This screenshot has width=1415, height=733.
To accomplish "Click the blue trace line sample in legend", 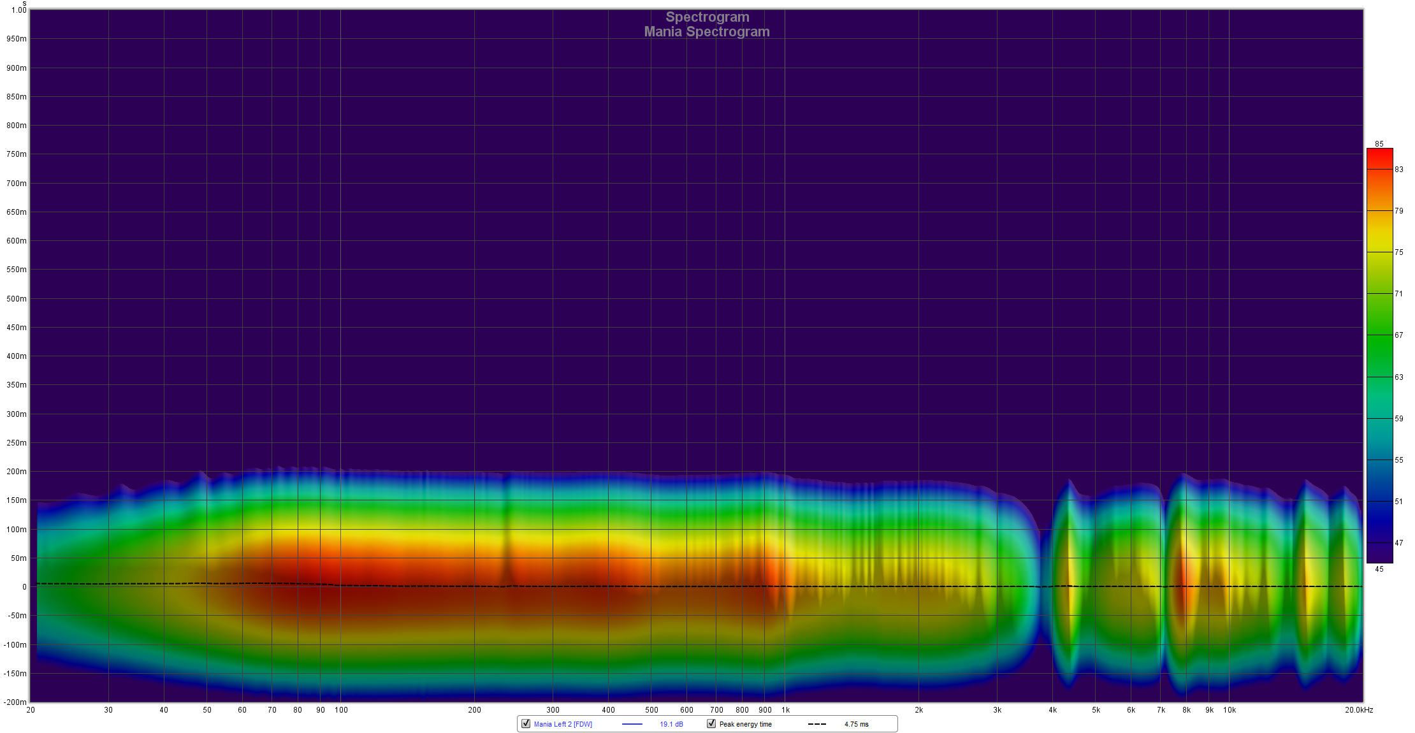I will [x=632, y=724].
